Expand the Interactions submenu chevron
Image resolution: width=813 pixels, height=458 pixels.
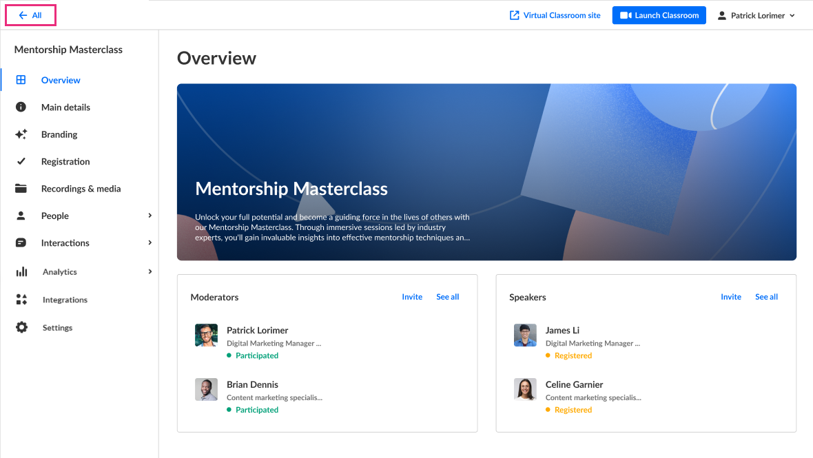click(150, 242)
